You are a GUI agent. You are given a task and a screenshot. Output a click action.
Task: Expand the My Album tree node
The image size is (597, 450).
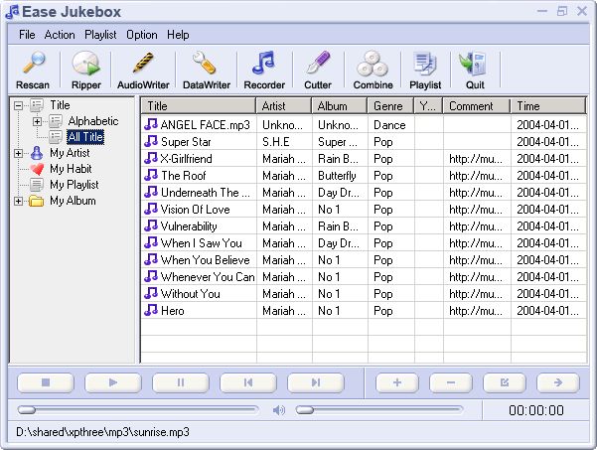(18, 201)
